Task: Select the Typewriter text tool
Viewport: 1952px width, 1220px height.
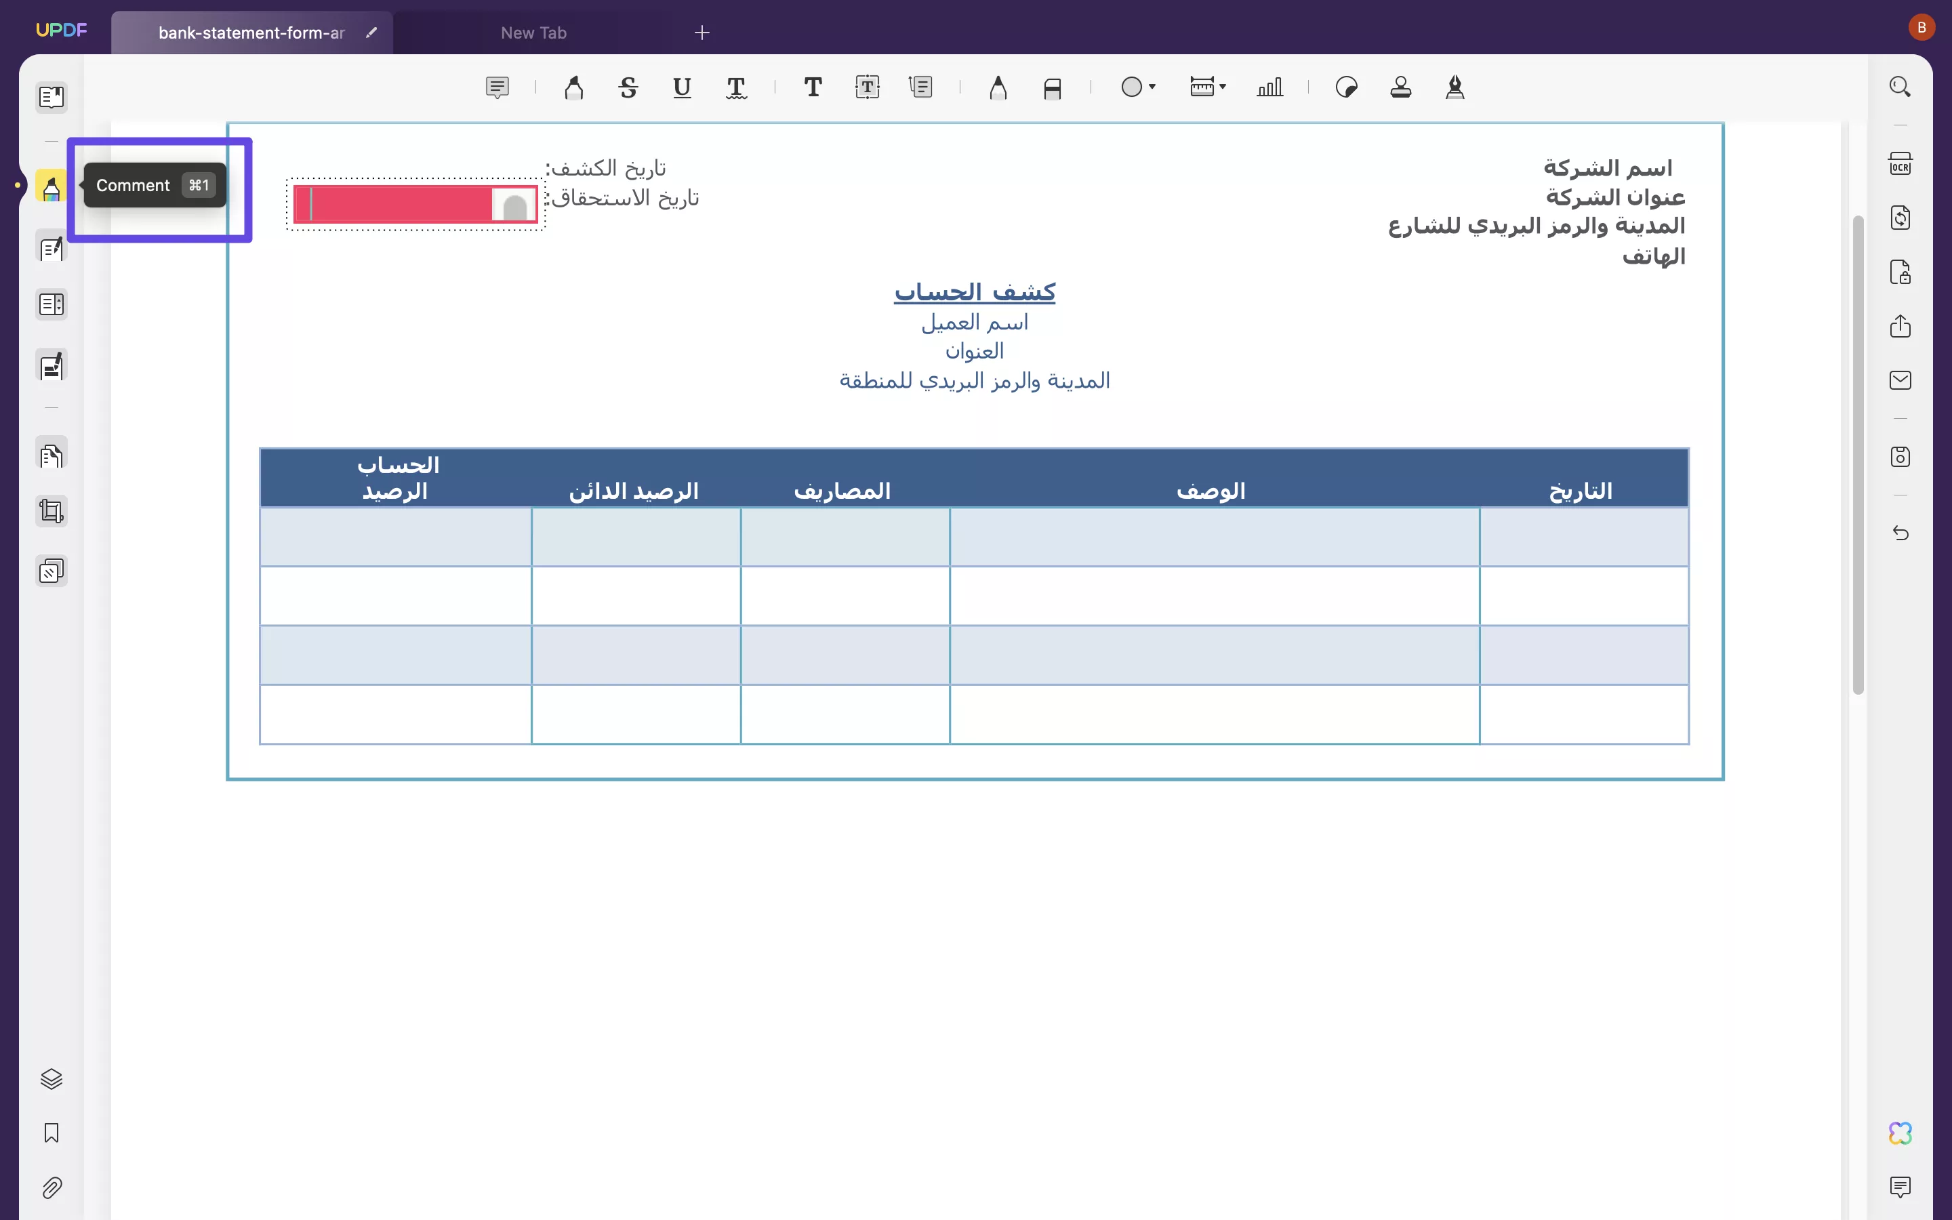Action: point(812,86)
